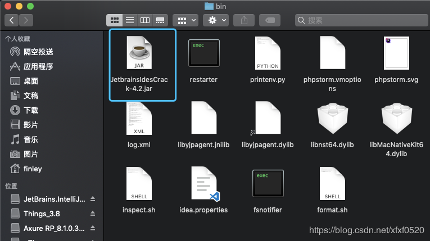
Task: Switch to column view
Action: 145,20
